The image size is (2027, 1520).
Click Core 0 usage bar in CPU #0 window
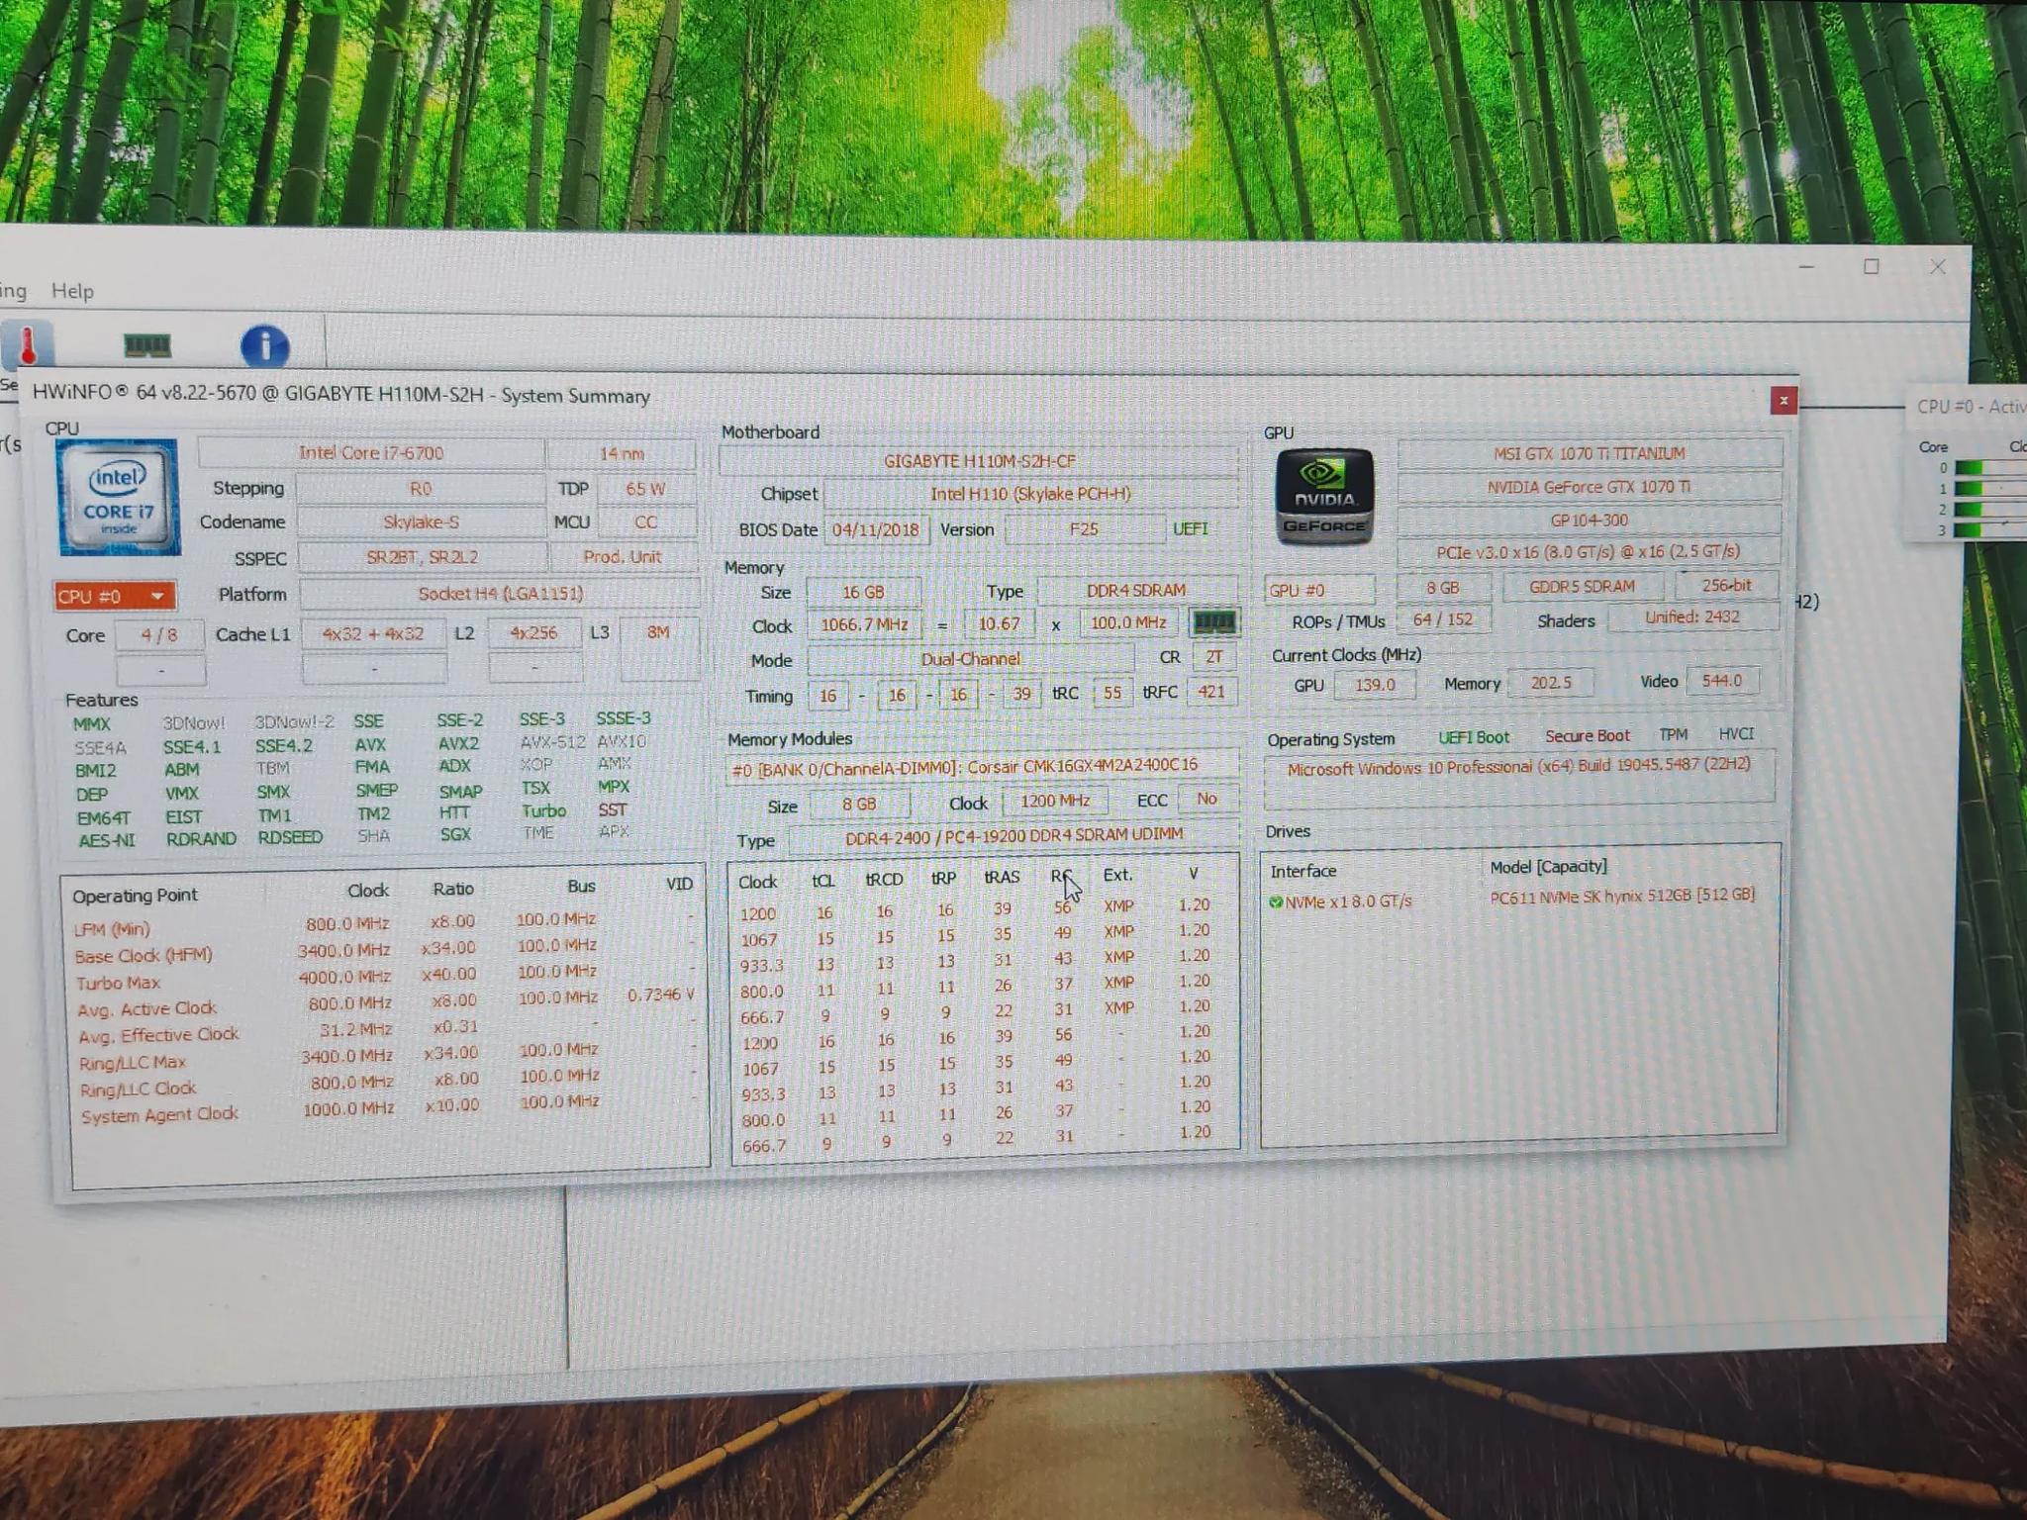tap(1989, 468)
